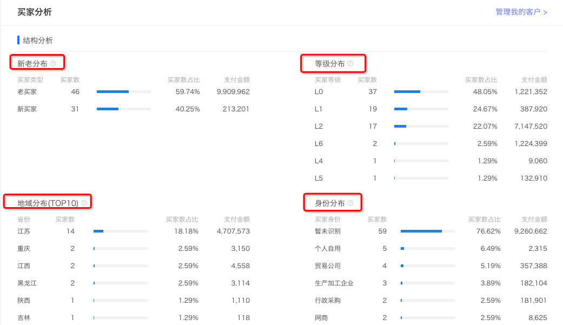This screenshot has width=563, height=325.
Task: Click the 重庆 province label
Action: click(23, 248)
